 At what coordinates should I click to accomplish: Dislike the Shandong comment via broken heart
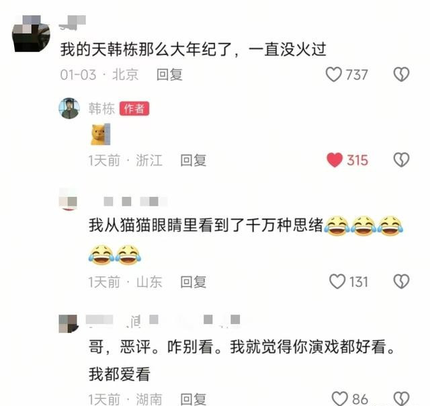click(x=402, y=282)
